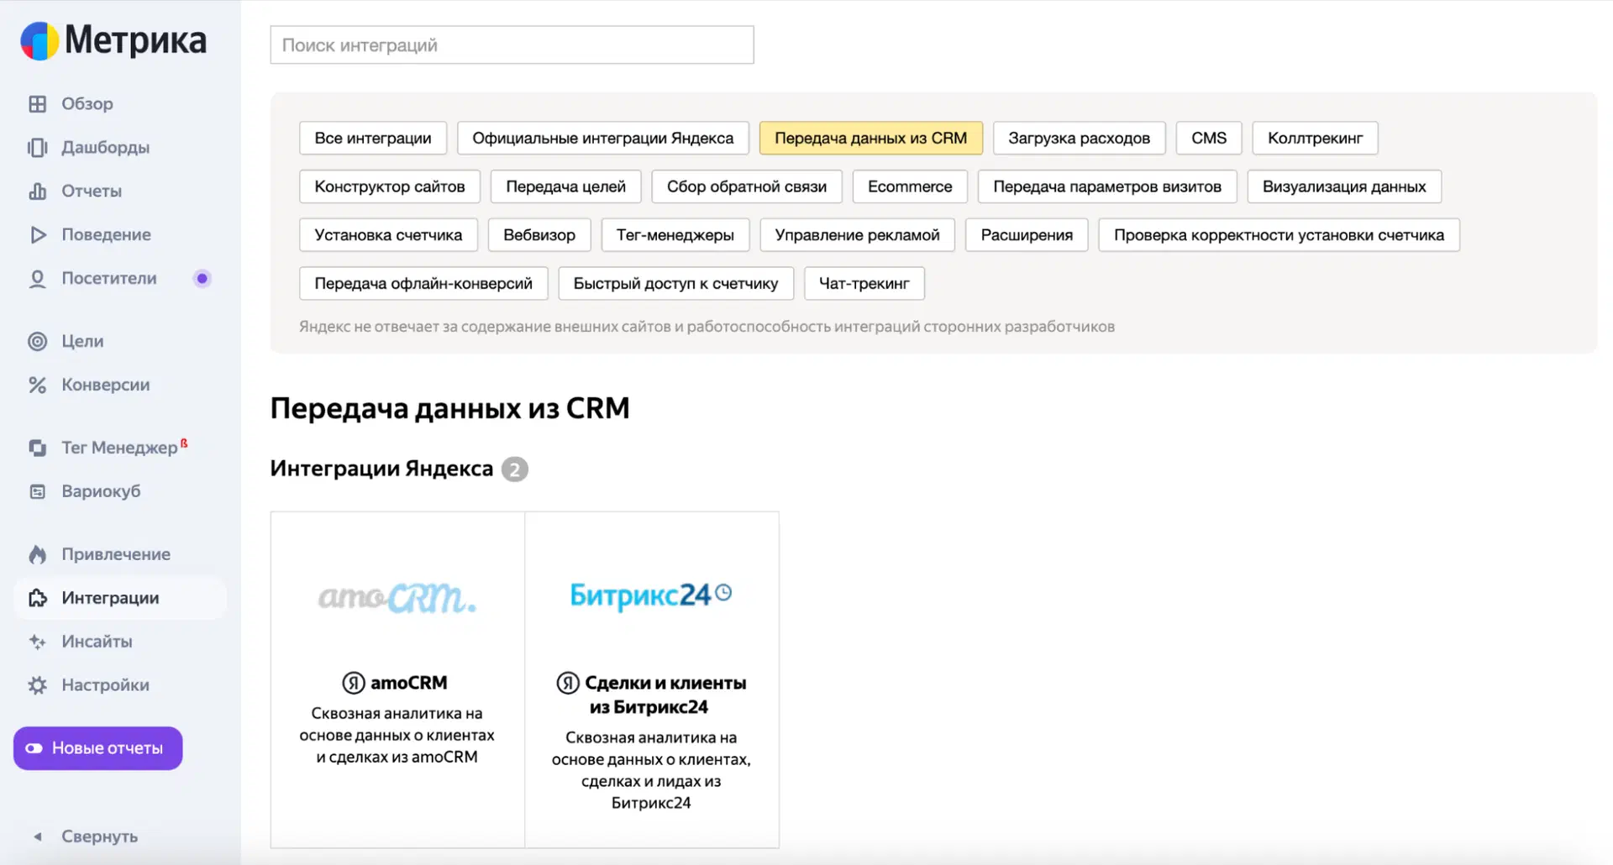This screenshot has height=865, width=1613.
Task: Click the amoCRM logo image
Action: 397,597
